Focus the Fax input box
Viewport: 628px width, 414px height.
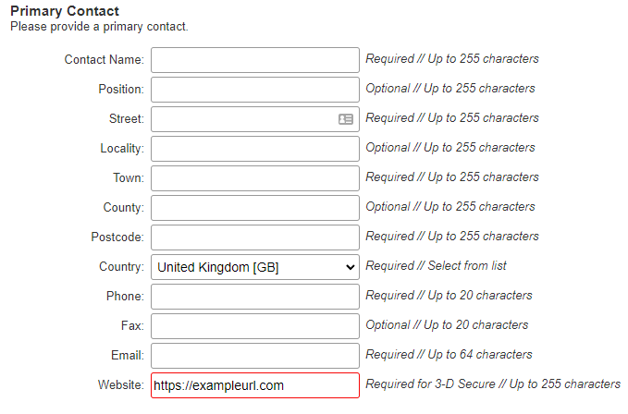pyautogui.click(x=255, y=326)
